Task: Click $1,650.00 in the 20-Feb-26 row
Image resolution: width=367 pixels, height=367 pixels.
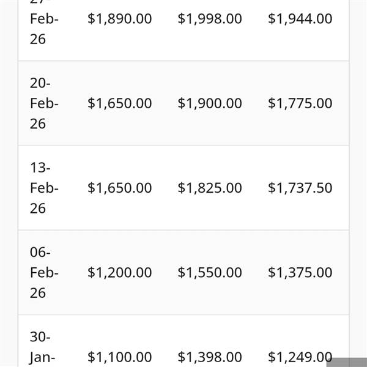Action: pos(119,103)
